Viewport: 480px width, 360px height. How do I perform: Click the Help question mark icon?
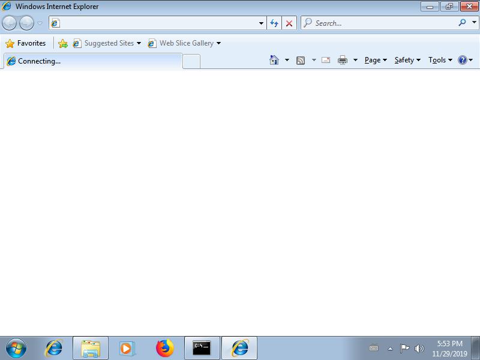point(462,60)
